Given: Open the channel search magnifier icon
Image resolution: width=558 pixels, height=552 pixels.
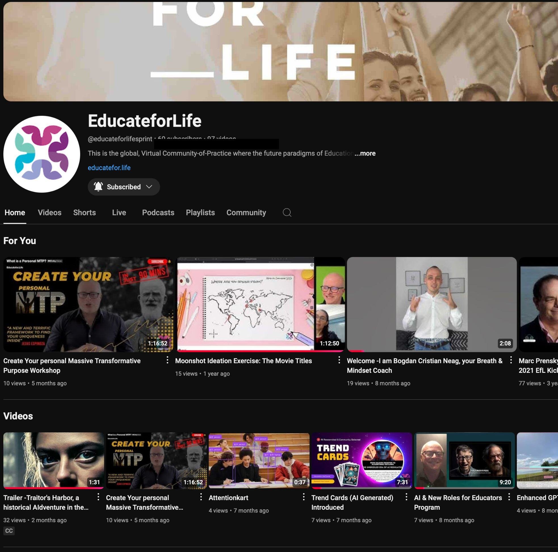Looking at the screenshot, I should click(x=287, y=212).
